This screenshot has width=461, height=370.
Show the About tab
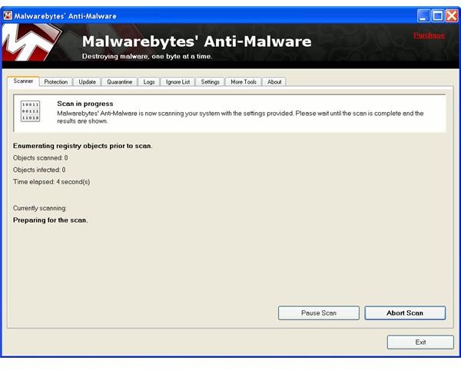274,82
